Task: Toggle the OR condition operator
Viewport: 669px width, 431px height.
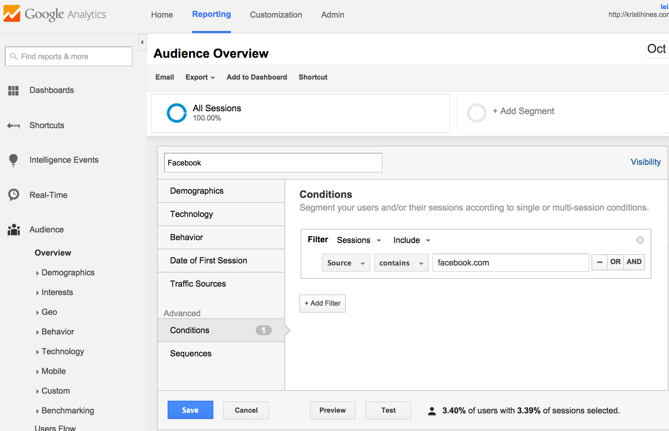Action: click(615, 262)
